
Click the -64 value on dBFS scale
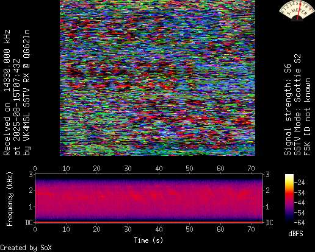(x=299, y=223)
